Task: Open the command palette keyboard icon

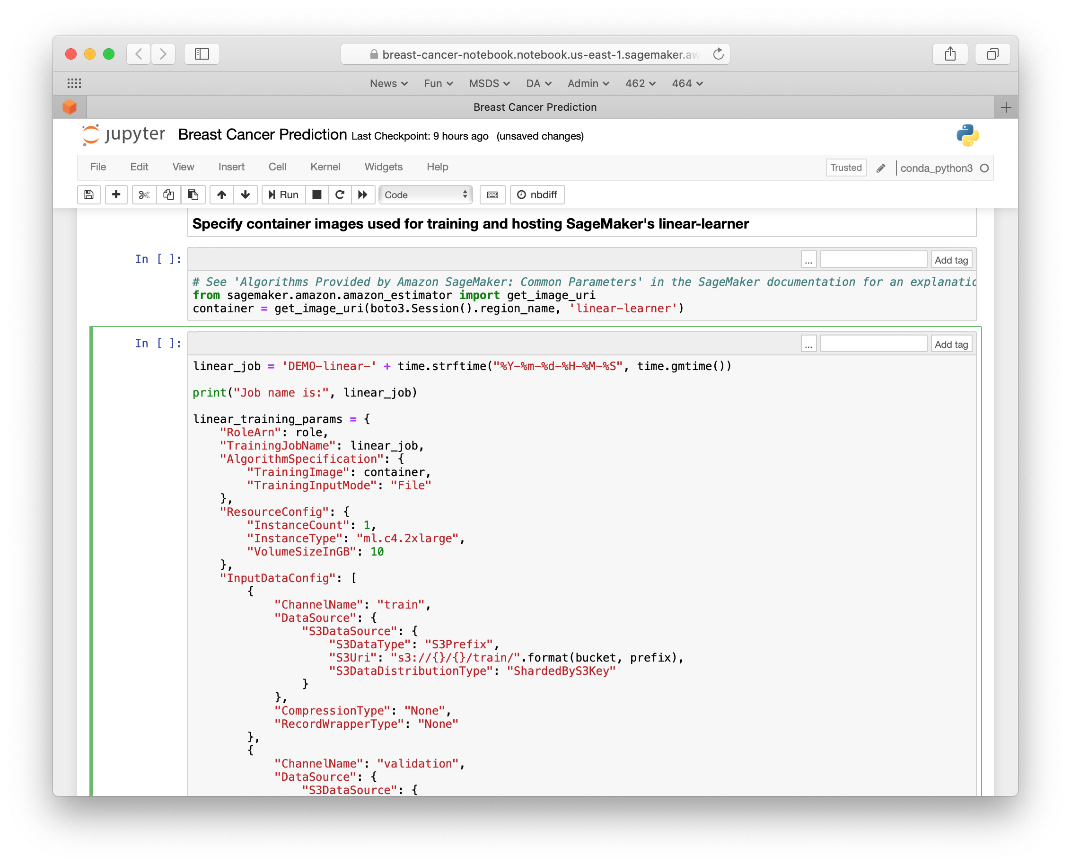Action: 492,194
